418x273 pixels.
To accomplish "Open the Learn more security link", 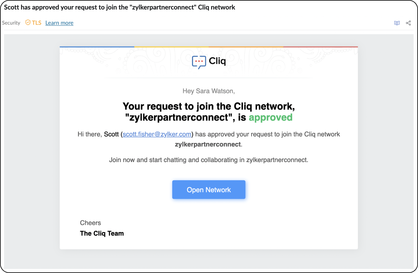I will coord(59,23).
